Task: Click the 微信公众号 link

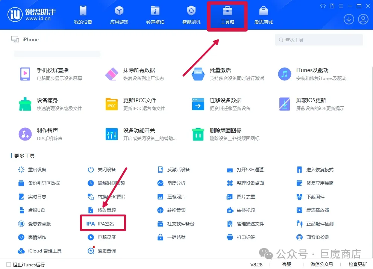Action: pos(321,264)
